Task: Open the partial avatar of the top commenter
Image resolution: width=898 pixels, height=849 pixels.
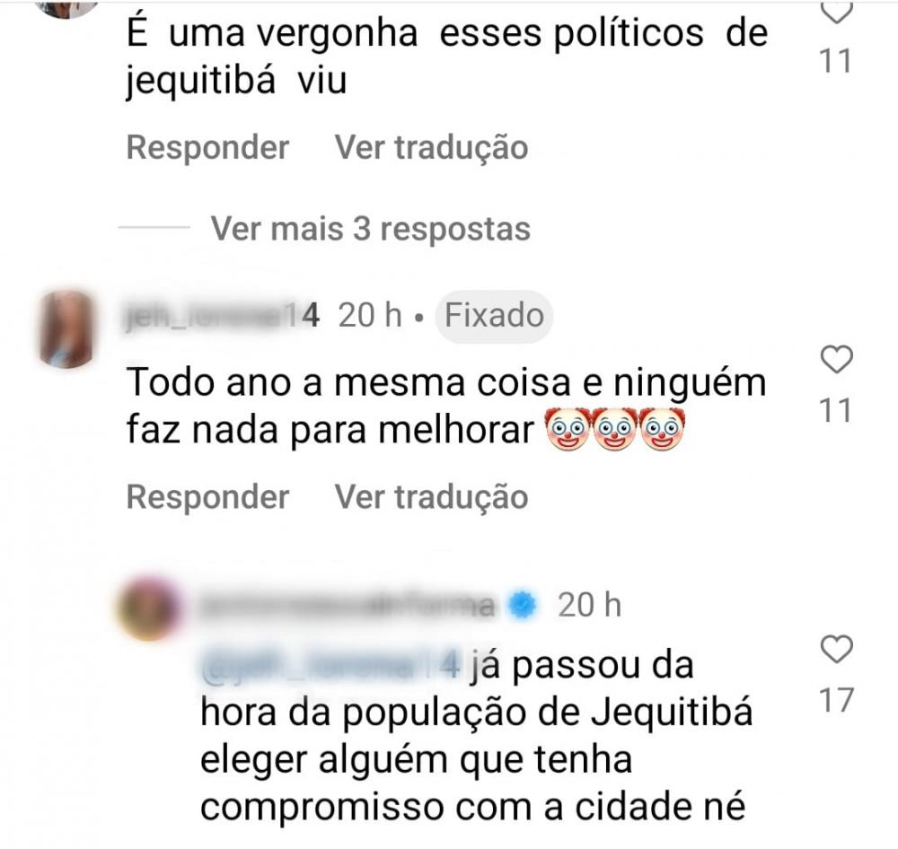Action: [67, 9]
